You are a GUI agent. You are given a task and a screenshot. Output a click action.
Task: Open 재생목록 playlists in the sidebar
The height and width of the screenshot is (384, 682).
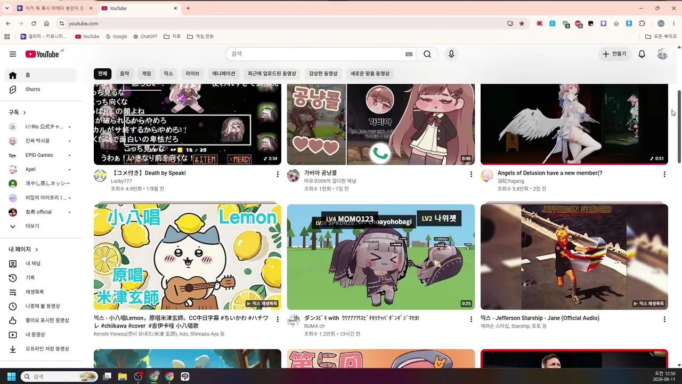(x=40, y=292)
